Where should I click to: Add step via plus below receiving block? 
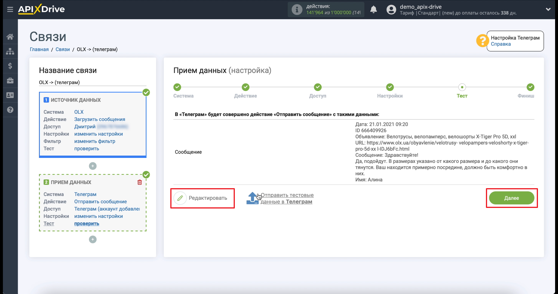click(x=93, y=240)
